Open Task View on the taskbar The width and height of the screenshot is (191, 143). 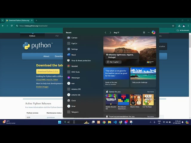[x=93, y=122]
